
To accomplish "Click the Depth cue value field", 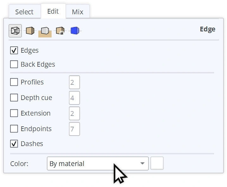I will 74,98.
